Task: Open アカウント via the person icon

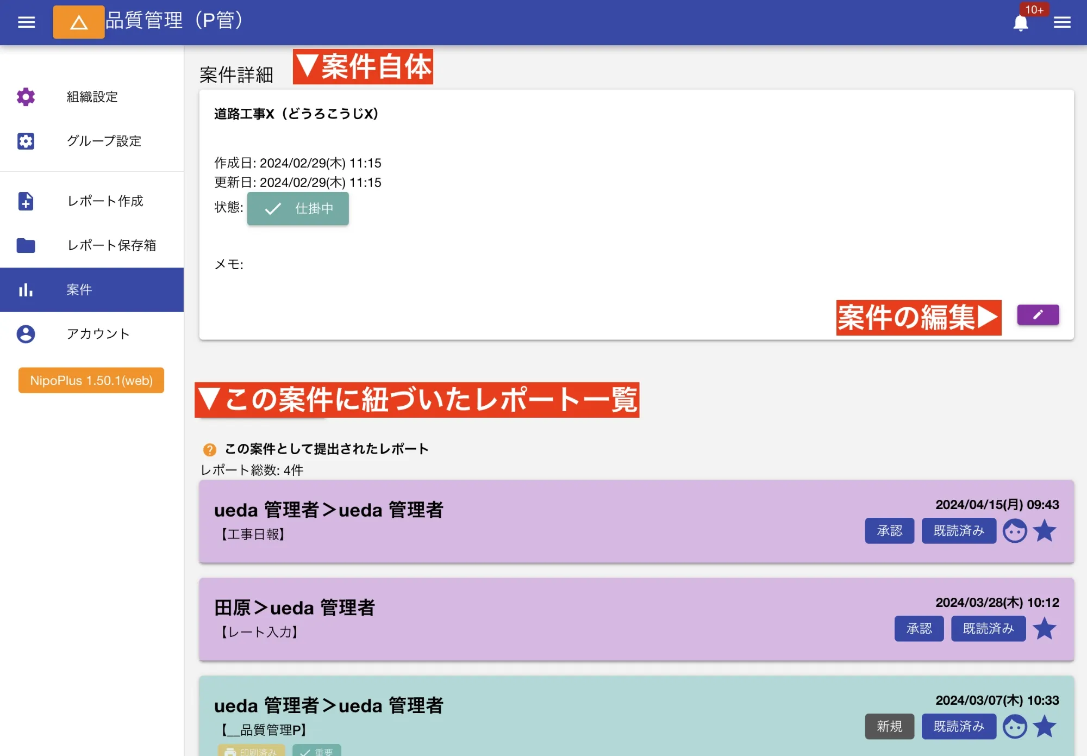Action: (26, 334)
